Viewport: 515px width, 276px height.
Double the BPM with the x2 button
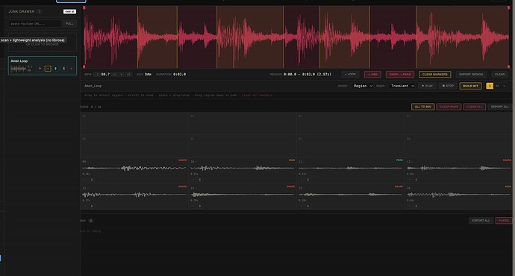pos(128,75)
